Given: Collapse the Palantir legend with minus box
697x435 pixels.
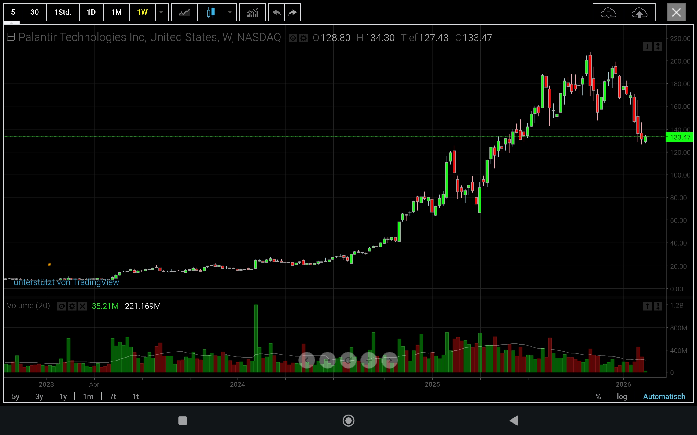Looking at the screenshot, I should coord(11,37).
